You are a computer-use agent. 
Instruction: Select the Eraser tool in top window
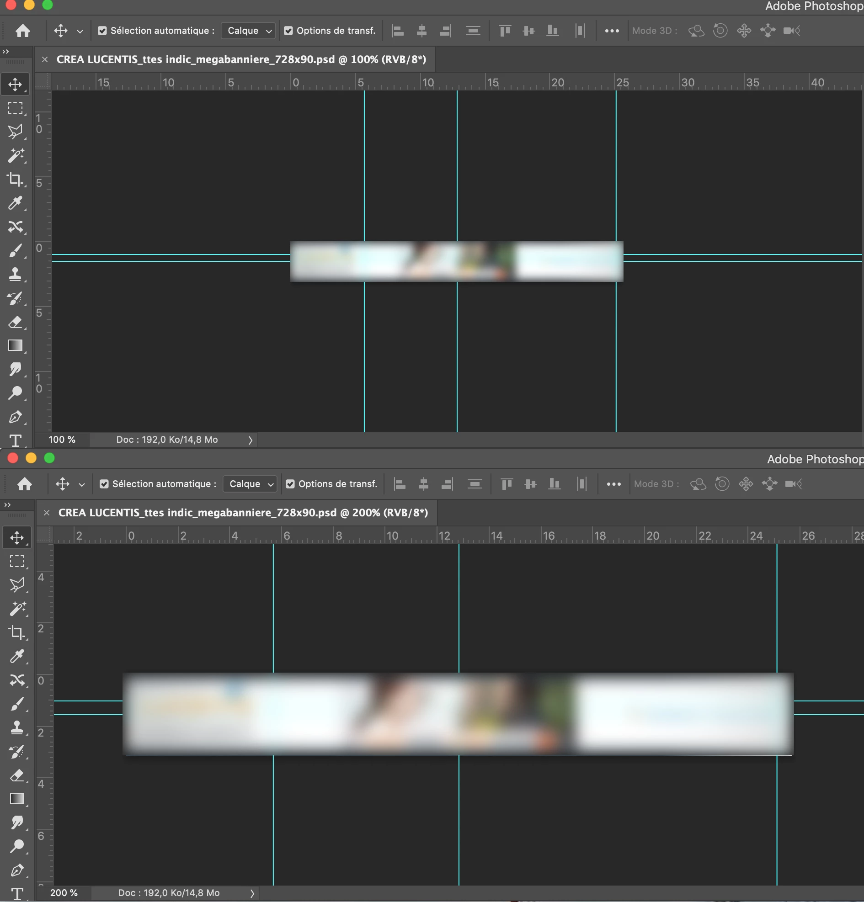tap(15, 322)
